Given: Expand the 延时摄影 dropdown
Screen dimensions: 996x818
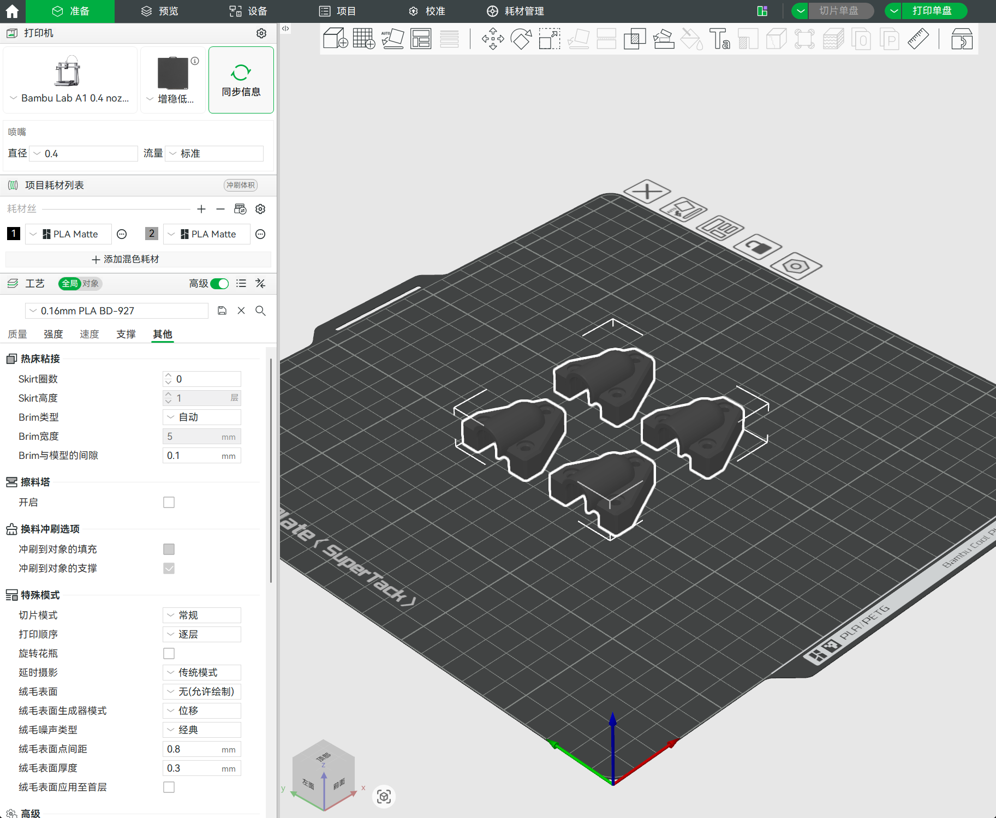Looking at the screenshot, I should (x=202, y=672).
